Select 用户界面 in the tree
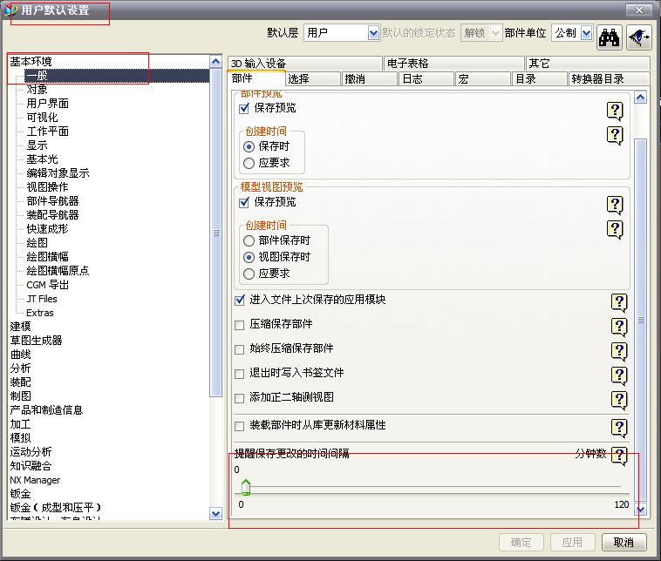 (x=47, y=104)
